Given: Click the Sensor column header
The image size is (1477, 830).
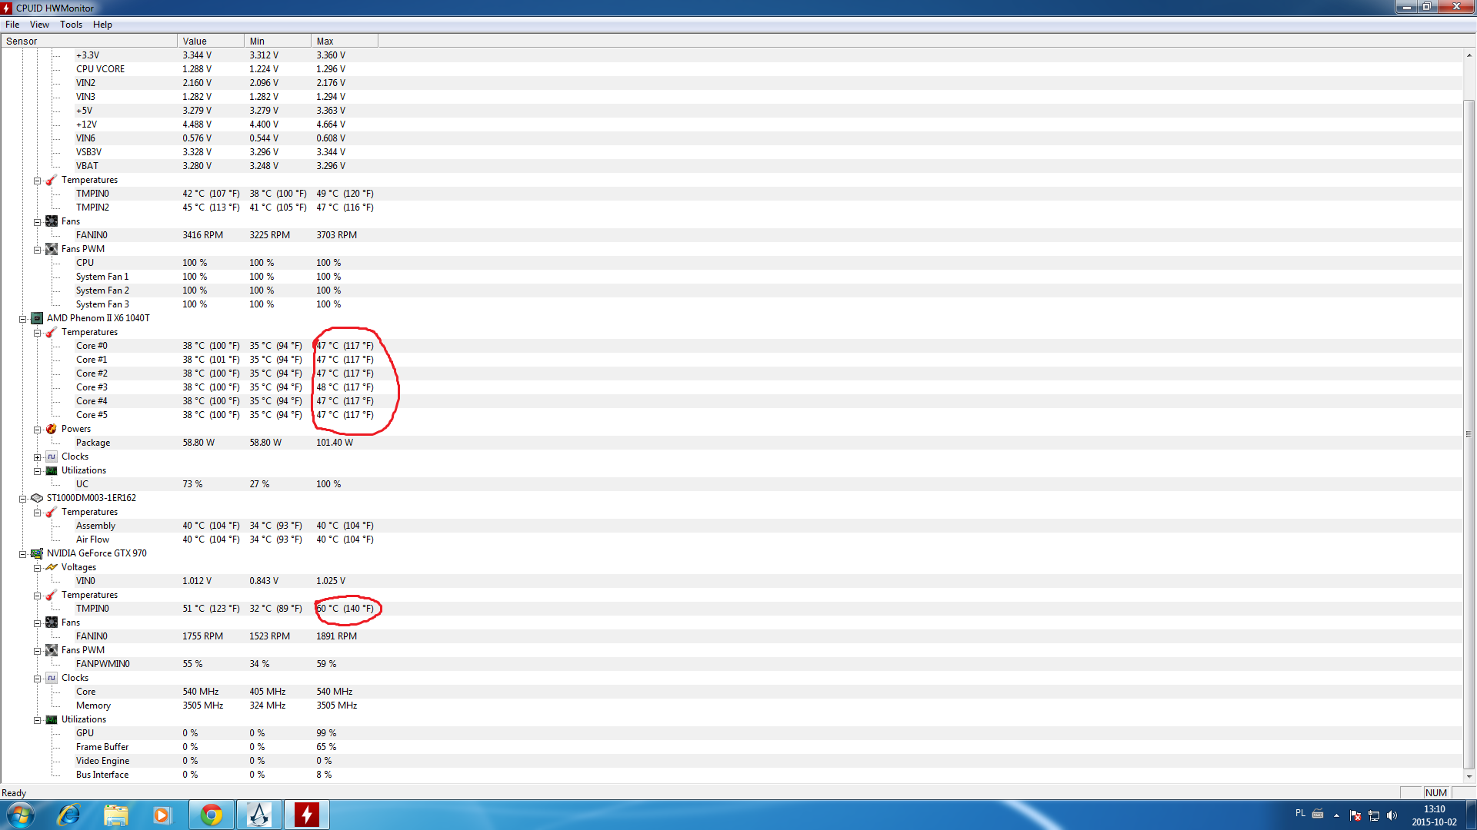Looking at the screenshot, I should point(89,41).
